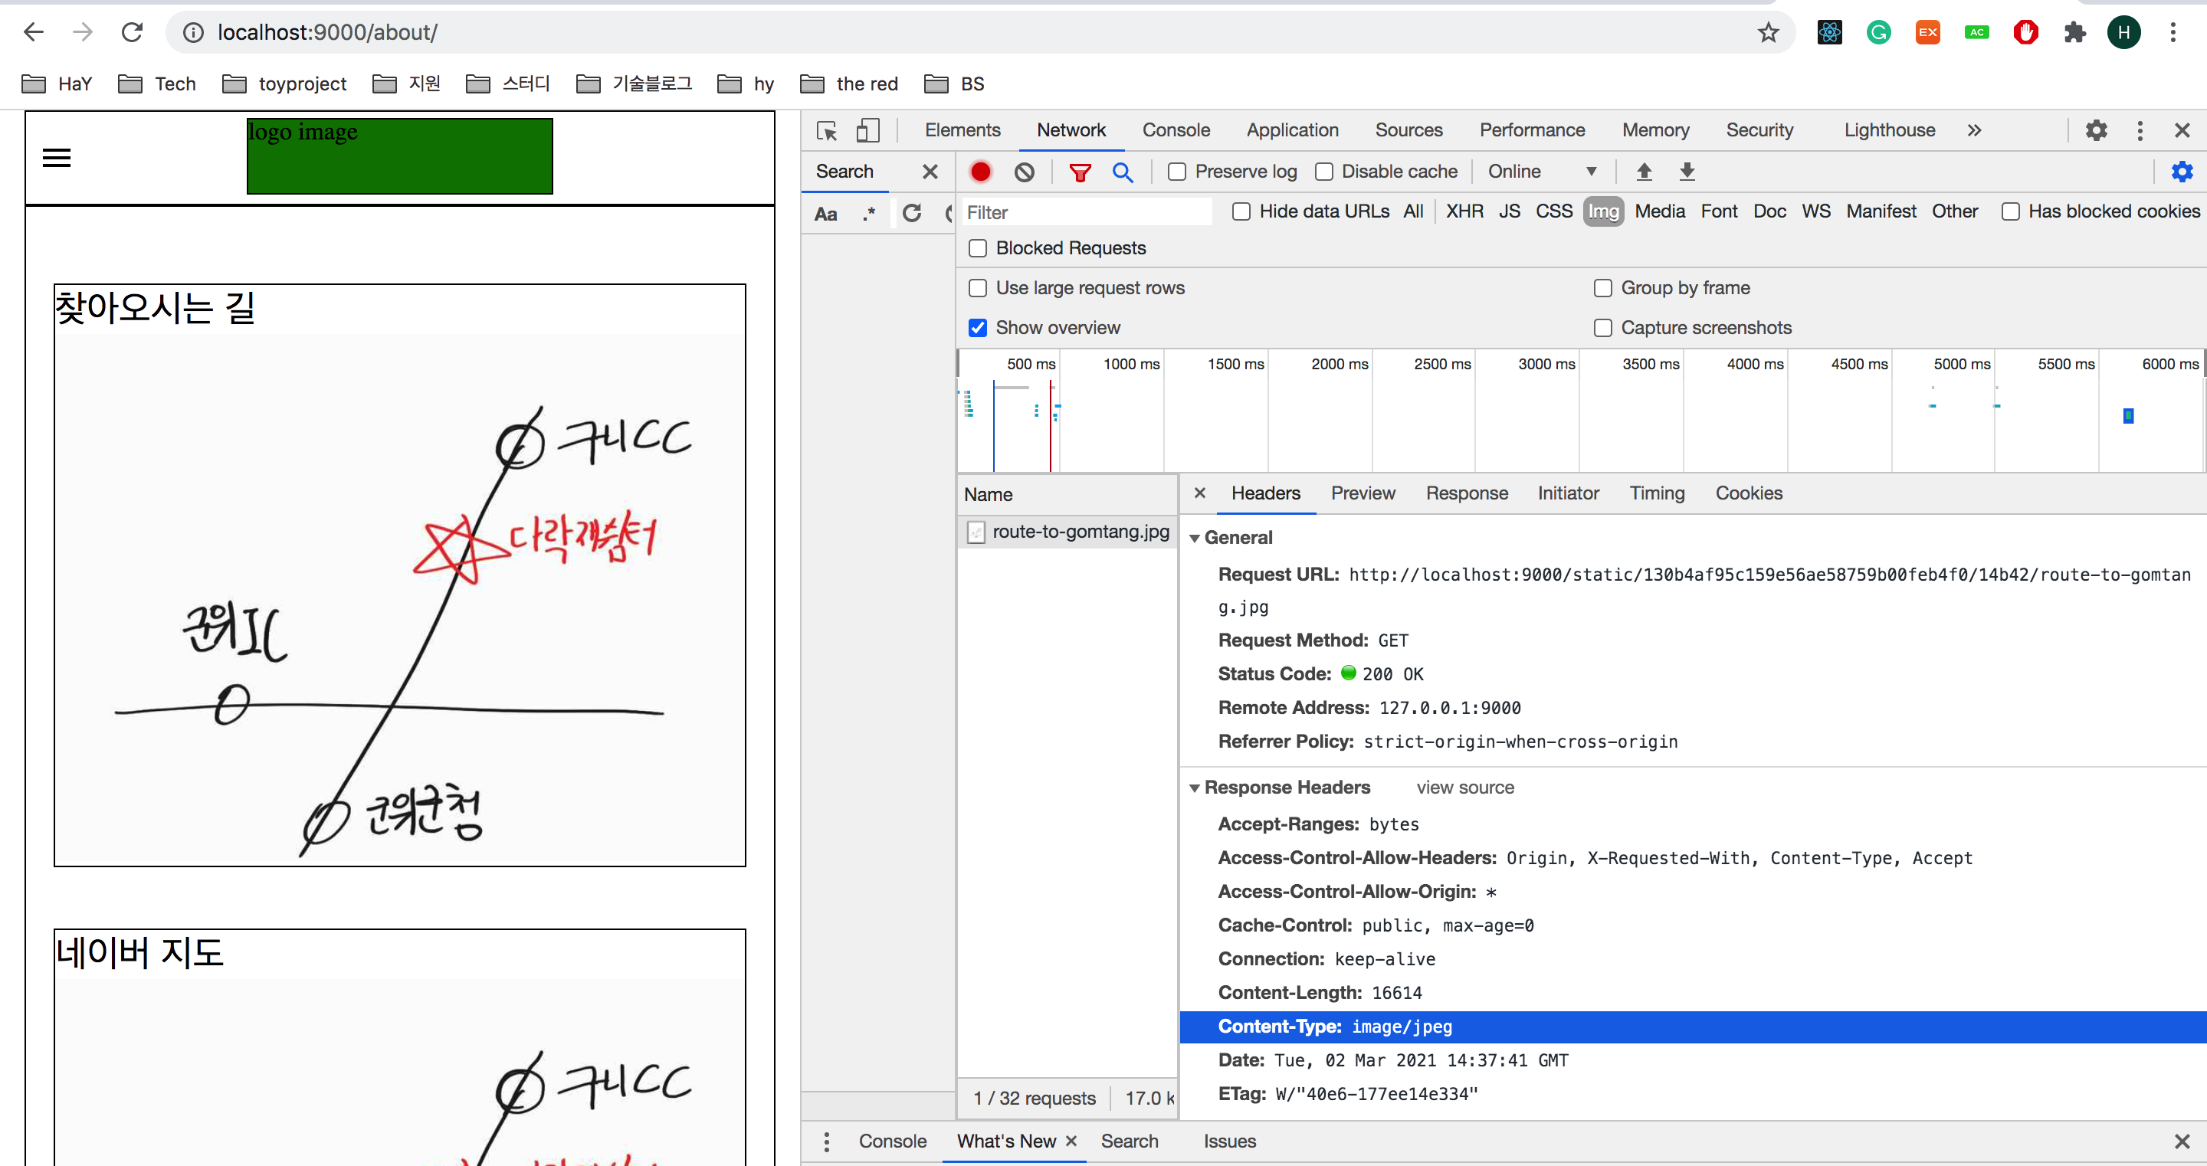Click the export HAR download arrow
The height and width of the screenshot is (1166, 2207).
point(1686,172)
